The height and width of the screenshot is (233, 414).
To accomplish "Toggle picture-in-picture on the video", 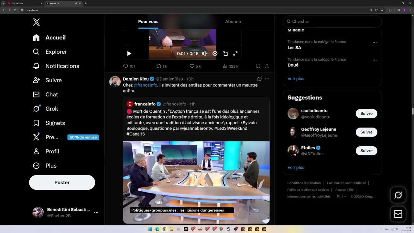I will (x=225, y=53).
